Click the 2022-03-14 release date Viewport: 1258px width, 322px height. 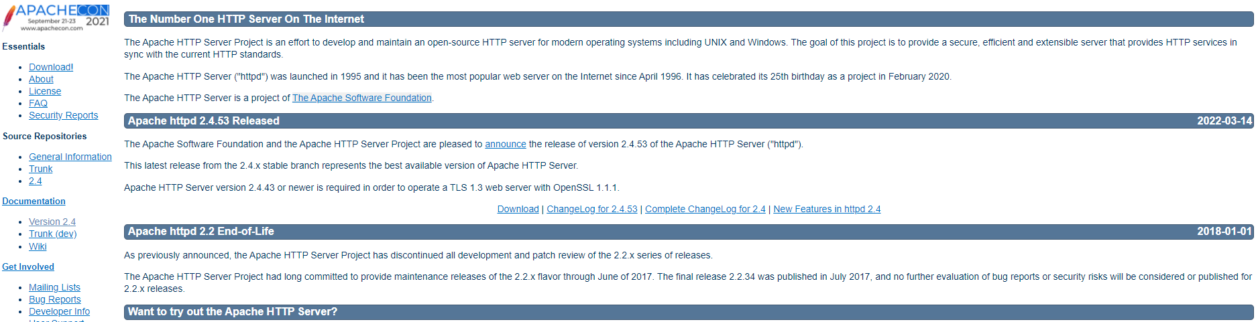pos(1224,120)
